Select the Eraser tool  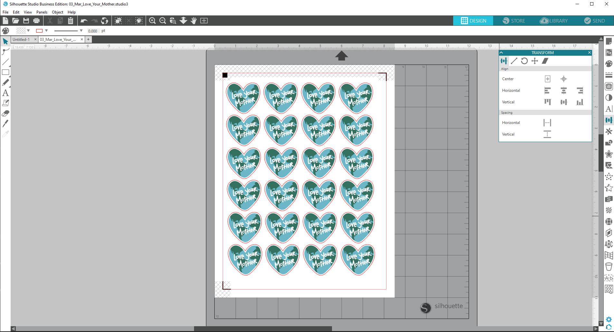tap(5, 113)
